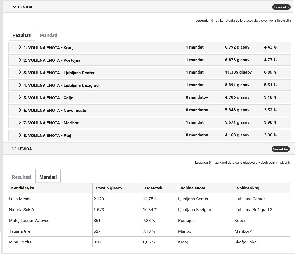Click 6.792 glasov in Kranj row
The width and height of the screenshot is (295, 258).
click(237, 47)
